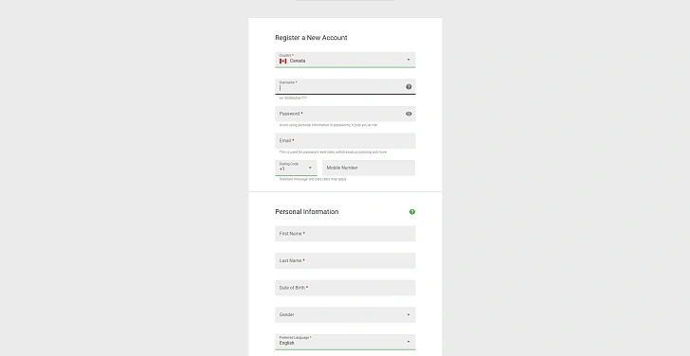
Task: Click 'Standard message and data rates' note
Action: (313, 179)
